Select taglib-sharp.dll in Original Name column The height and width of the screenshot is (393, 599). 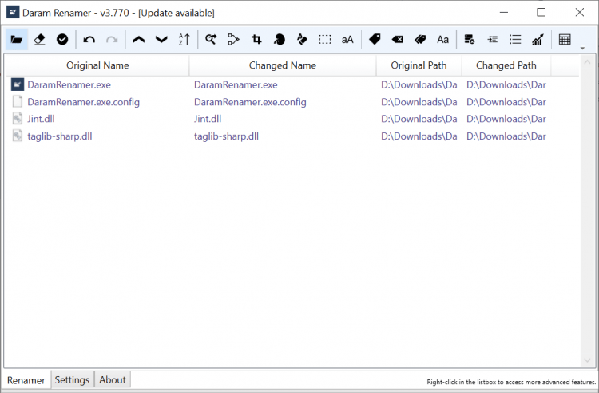[60, 136]
